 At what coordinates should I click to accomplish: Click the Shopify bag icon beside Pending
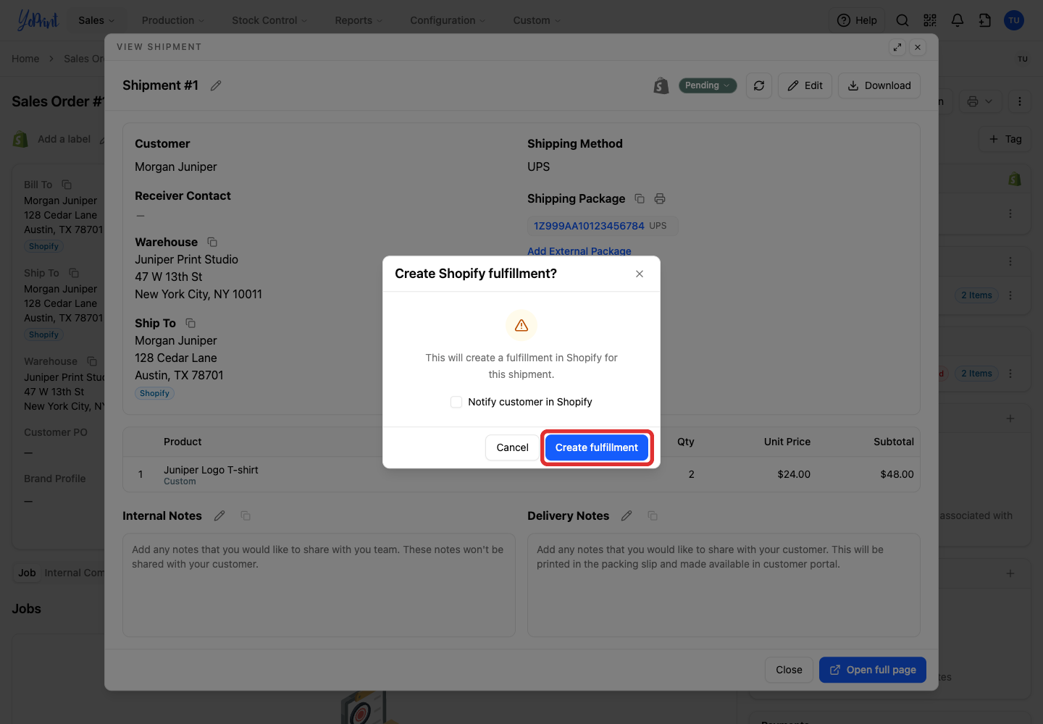661,85
